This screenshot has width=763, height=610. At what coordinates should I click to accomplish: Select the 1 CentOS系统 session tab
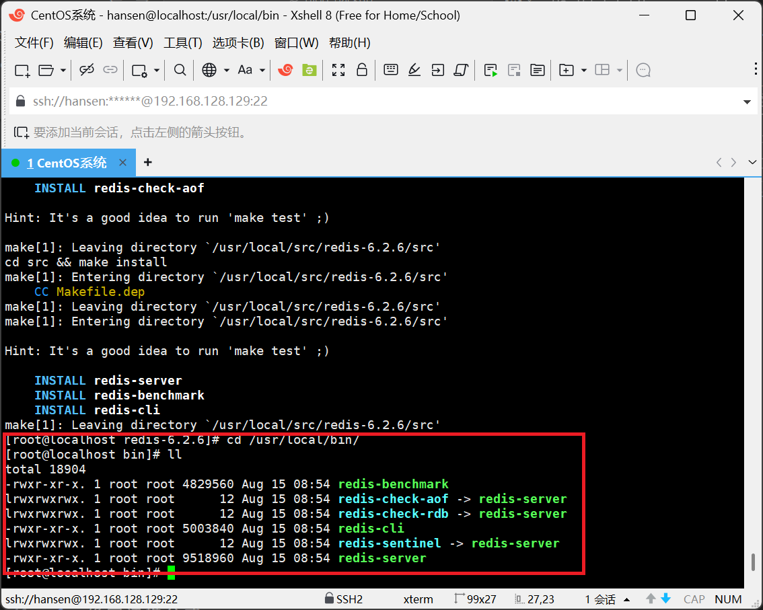pos(66,163)
